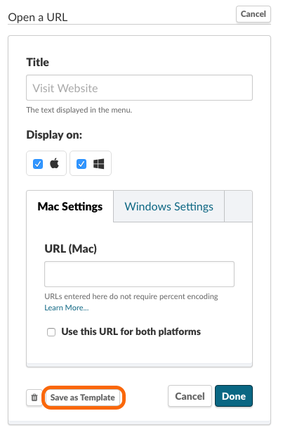Click the percent encoding hint text
This screenshot has height=430, width=283.
[131, 296]
